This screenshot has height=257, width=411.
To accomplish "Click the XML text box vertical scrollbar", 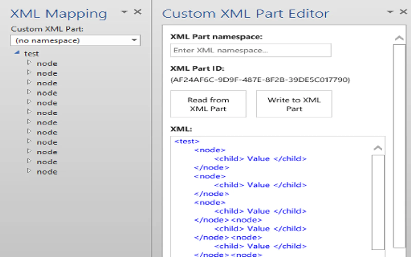I will [378, 202].
